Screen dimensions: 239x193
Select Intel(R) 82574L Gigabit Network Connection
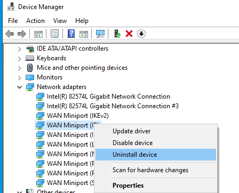pos(108,96)
